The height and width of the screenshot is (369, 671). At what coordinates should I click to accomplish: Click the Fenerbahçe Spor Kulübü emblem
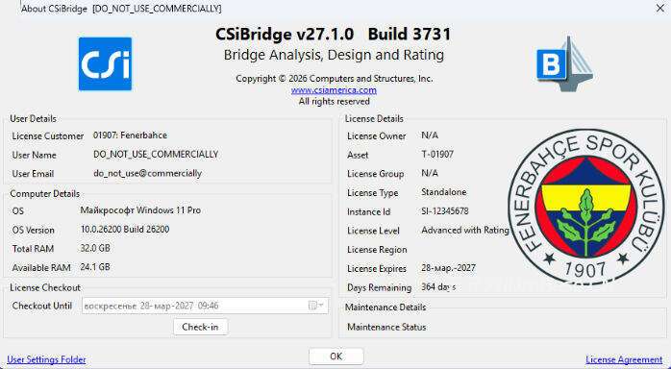point(586,207)
